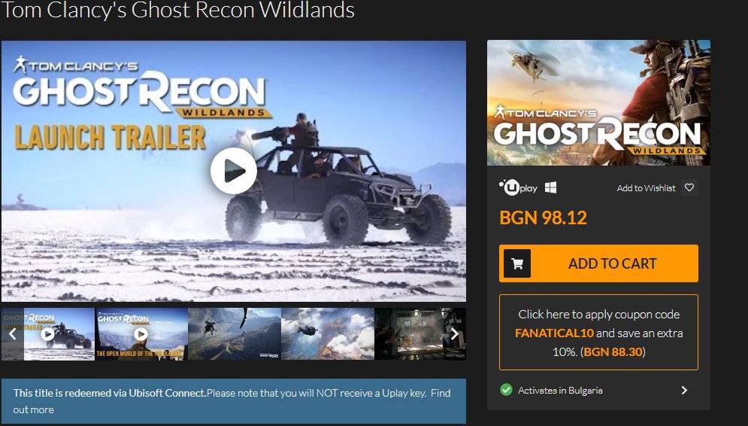Image resolution: width=748 pixels, height=426 pixels.
Task: Expand the Activates in Bulgaria chevron
Action: click(685, 390)
